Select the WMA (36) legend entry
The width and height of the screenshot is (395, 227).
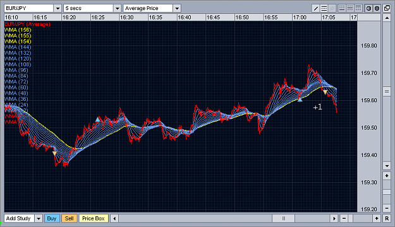click(16, 99)
